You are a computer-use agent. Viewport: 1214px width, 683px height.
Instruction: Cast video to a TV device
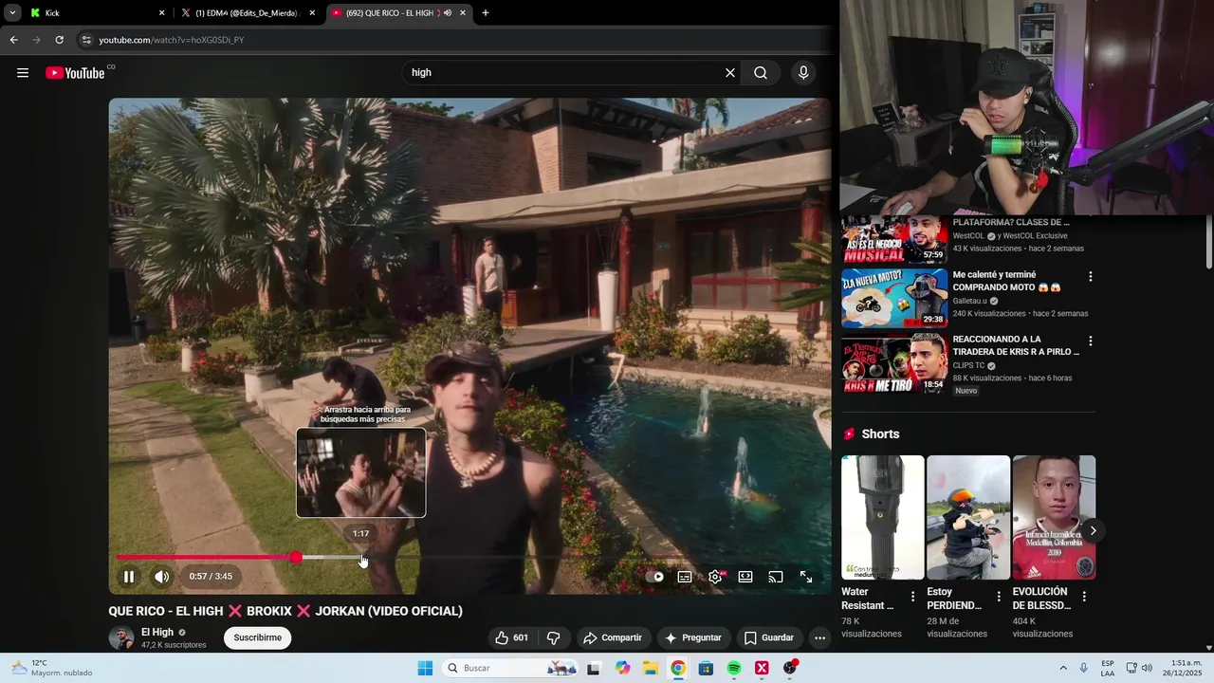pyautogui.click(x=776, y=577)
